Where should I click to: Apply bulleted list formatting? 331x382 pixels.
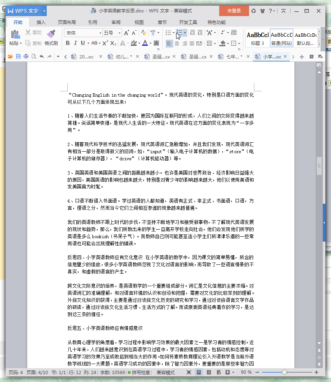tap(168, 33)
